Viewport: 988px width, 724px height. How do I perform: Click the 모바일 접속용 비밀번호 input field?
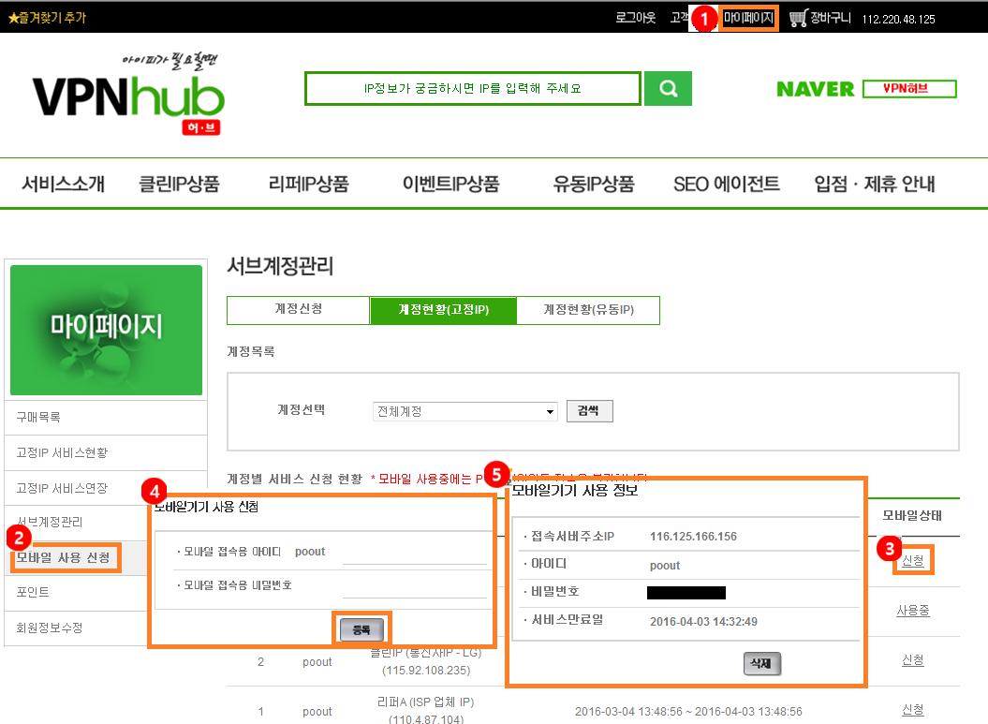[414, 586]
